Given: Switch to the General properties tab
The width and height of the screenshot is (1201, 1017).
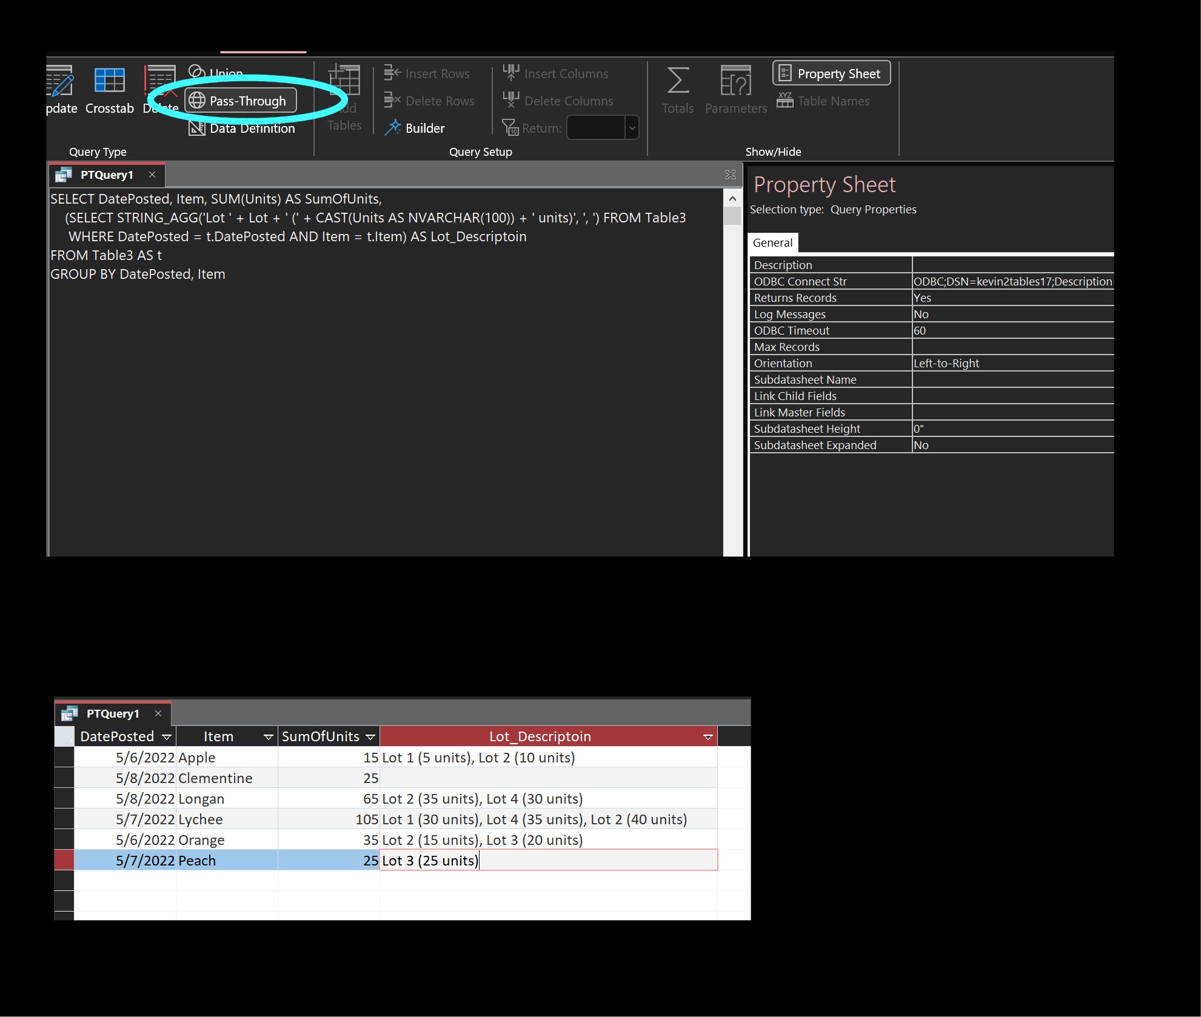Looking at the screenshot, I should tap(772, 242).
